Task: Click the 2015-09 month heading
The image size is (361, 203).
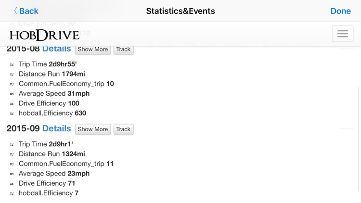Action: pyautogui.click(x=23, y=128)
